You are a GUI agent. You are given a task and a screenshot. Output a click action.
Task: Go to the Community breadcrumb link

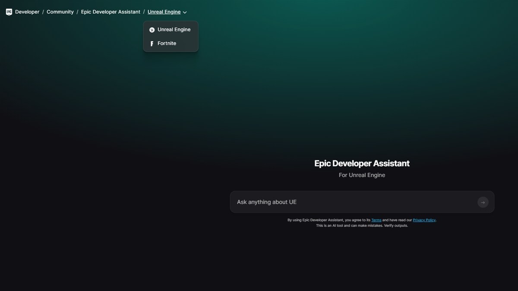(x=60, y=12)
